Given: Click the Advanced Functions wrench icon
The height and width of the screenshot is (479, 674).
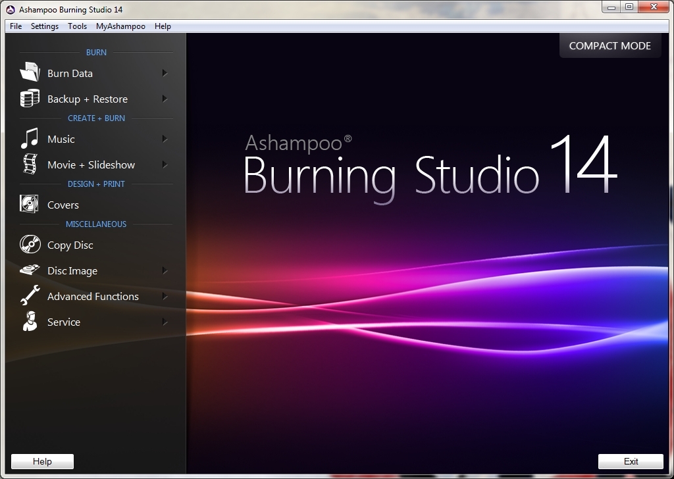Looking at the screenshot, I should [30, 295].
